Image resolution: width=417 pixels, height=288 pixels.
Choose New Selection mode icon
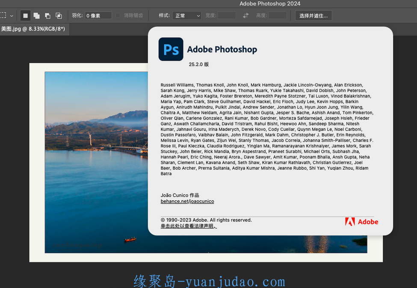click(26, 16)
